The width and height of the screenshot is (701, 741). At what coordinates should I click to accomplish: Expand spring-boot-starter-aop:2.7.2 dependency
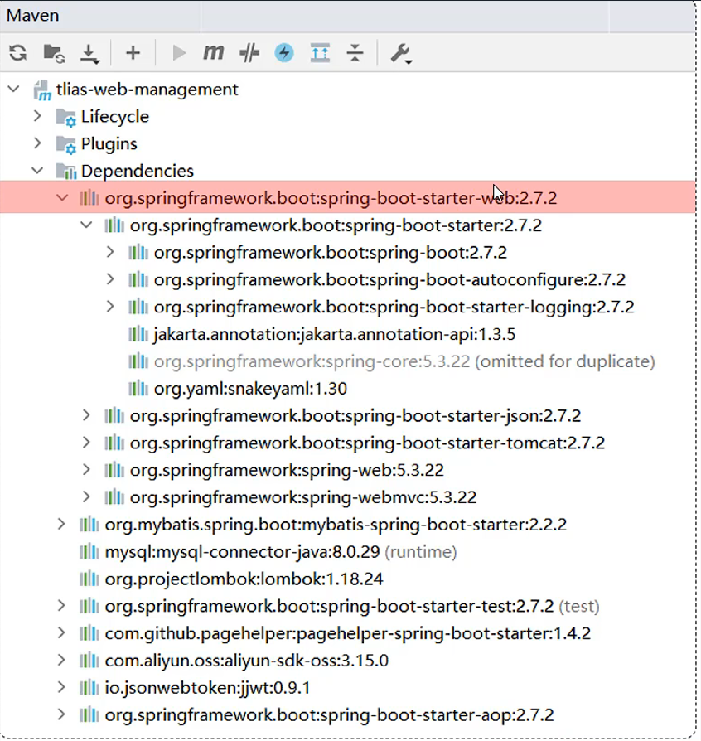point(61,714)
